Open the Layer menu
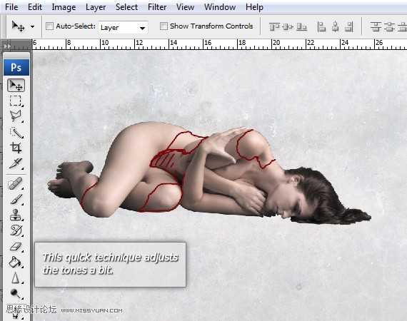 pyautogui.click(x=96, y=7)
